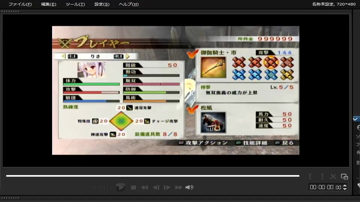Screen dimensions: 360x202
Task: Set mark-out with the right bracket icon
Action: click(x=322, y=176)
